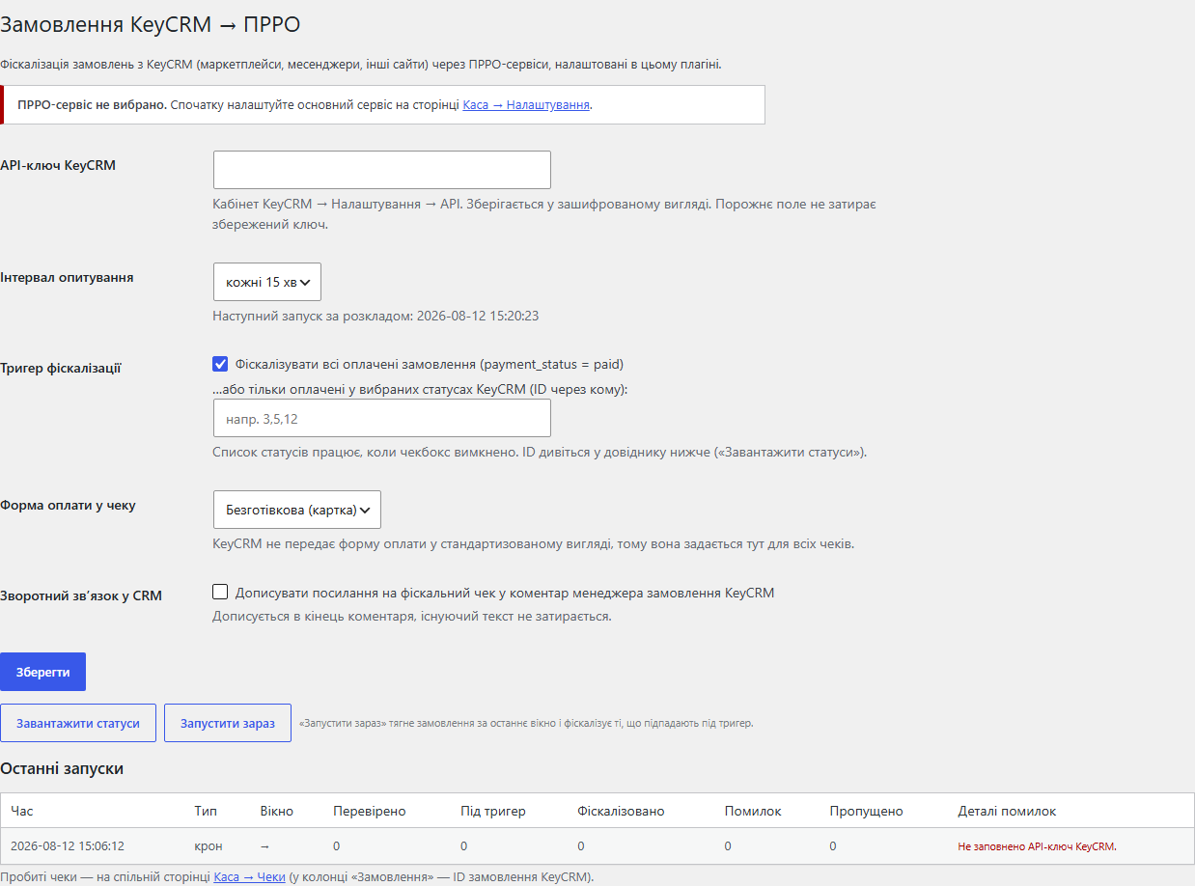Open the Форма оплати у чеку dropdown
1195x886 pixels.
(297, 510)
